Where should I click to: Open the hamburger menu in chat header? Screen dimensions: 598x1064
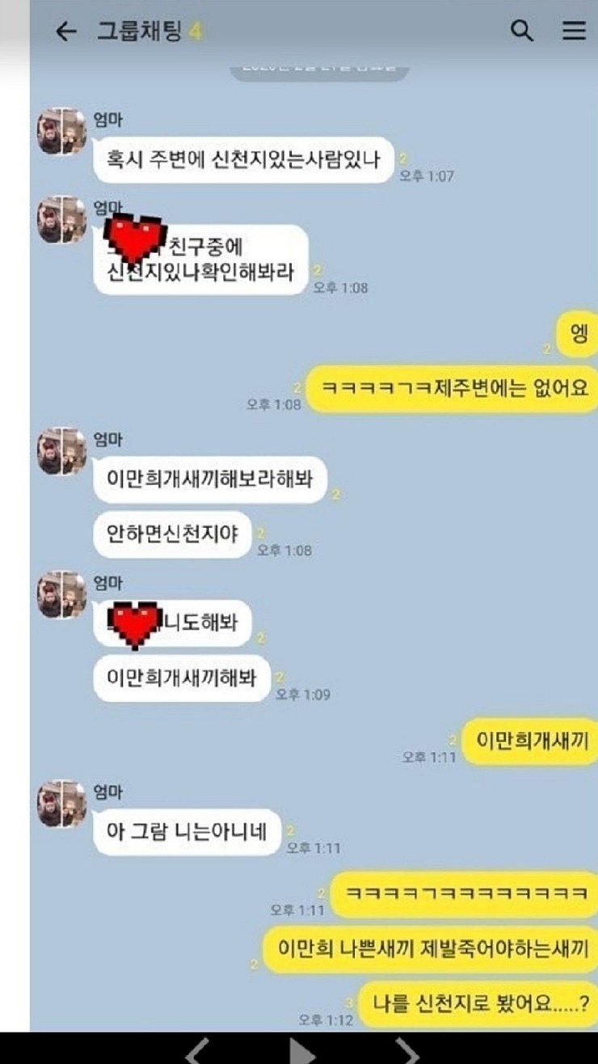coord(574,31)
